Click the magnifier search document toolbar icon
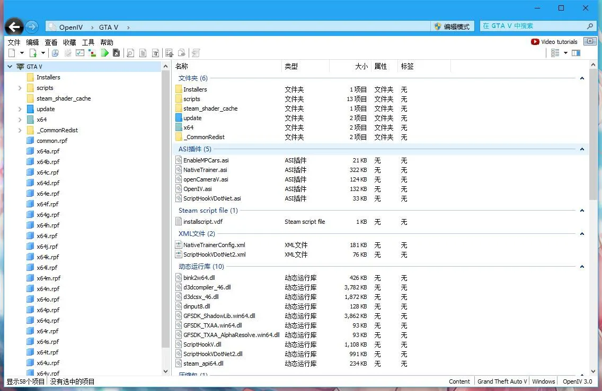602x391 pixels. [x=130, y=53]
